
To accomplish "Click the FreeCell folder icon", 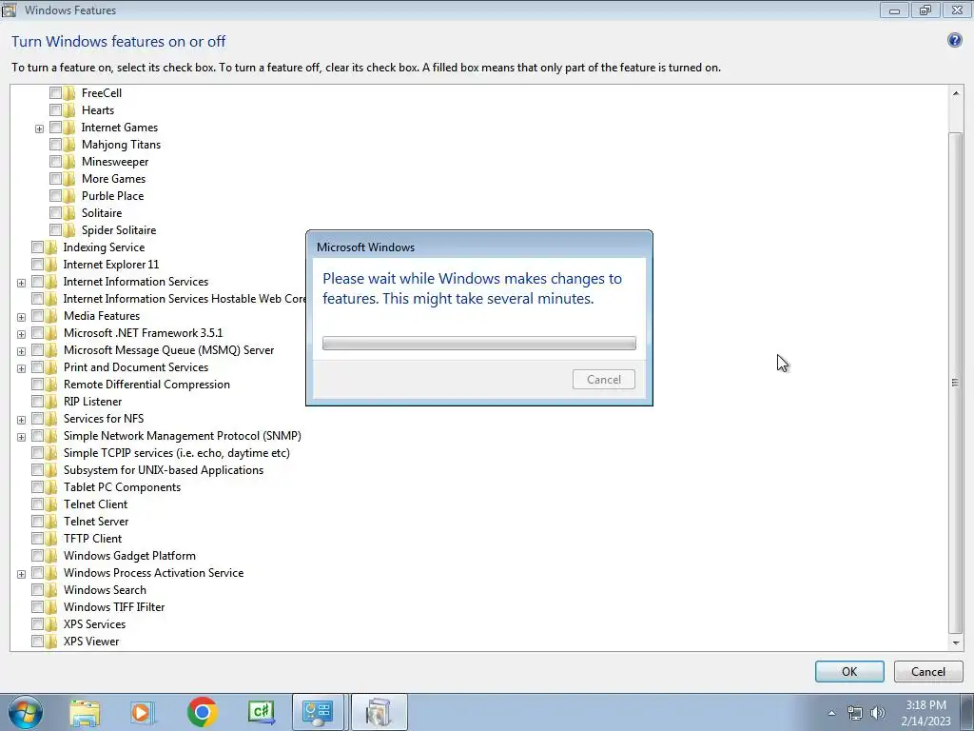I will [x=68, y=92].
